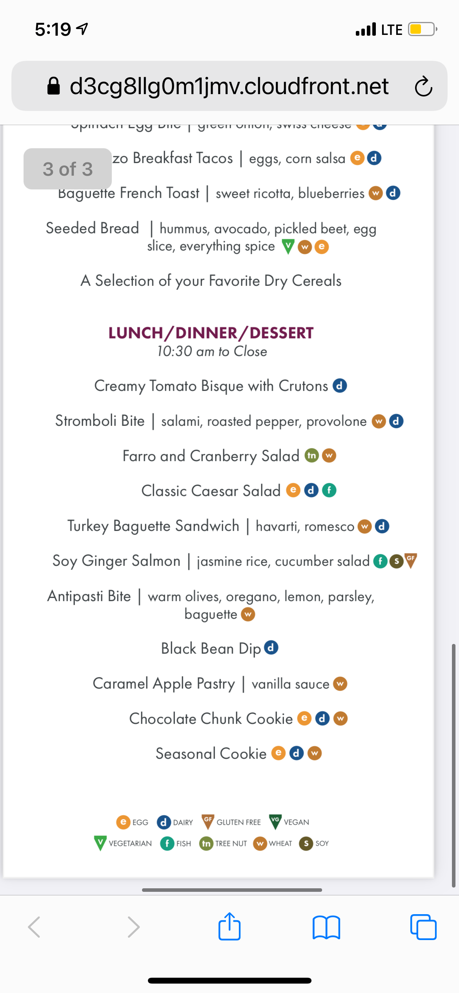The image size is (459, 993).
Task: Tap the battery indicator in status bar
Action: pyautogui.click(x=422, y=29)
